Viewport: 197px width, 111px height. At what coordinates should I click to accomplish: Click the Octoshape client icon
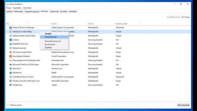(x=10, y=60)
